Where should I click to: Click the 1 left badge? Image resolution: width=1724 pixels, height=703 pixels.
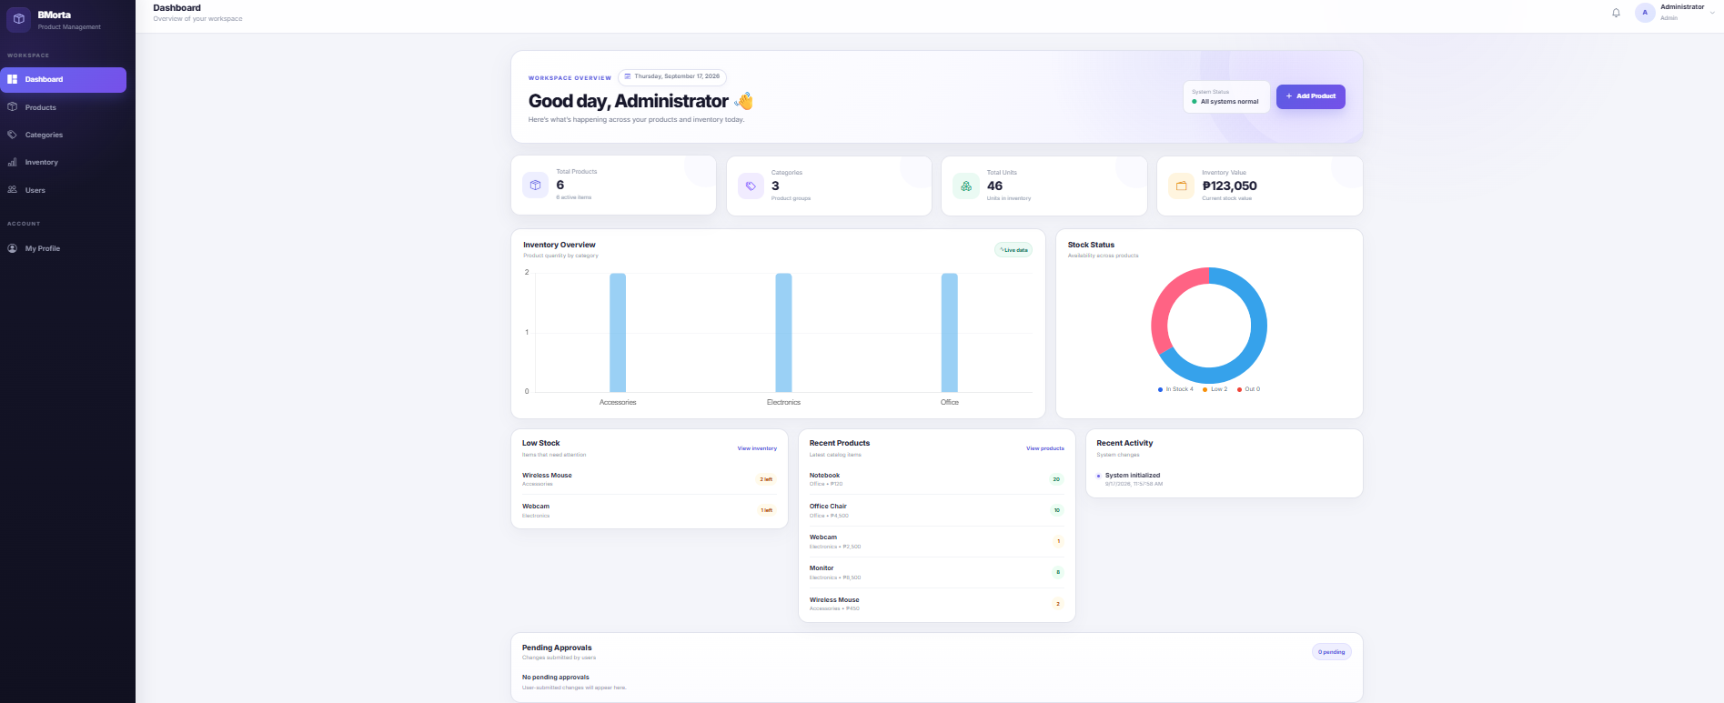(x=766, y=510)
